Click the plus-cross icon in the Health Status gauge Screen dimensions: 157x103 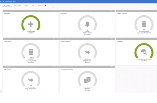pyautogui.click(x=31, y=24)
